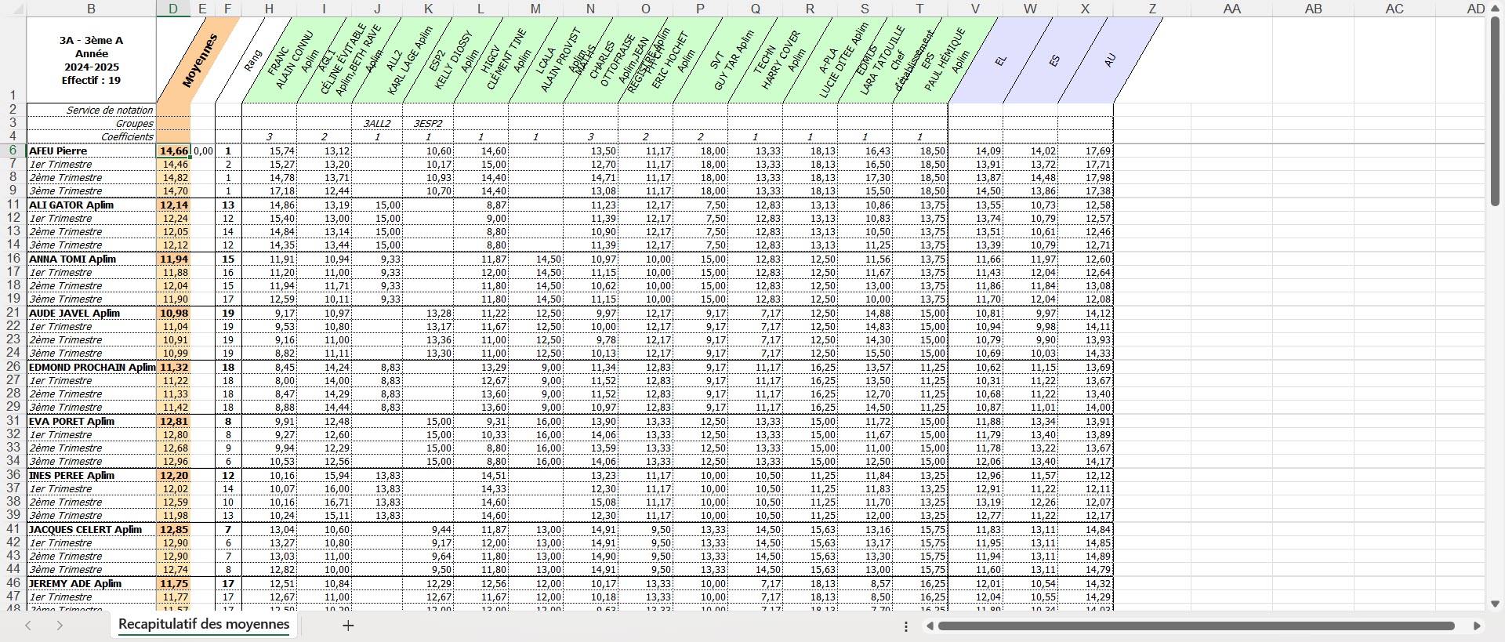Select column AA header
The height and width of the screenshot is (642, 1505).
pos(1232,9)
